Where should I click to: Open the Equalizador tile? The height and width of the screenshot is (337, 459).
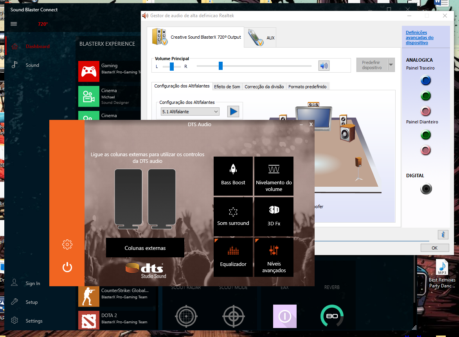(x=233, y=257)
